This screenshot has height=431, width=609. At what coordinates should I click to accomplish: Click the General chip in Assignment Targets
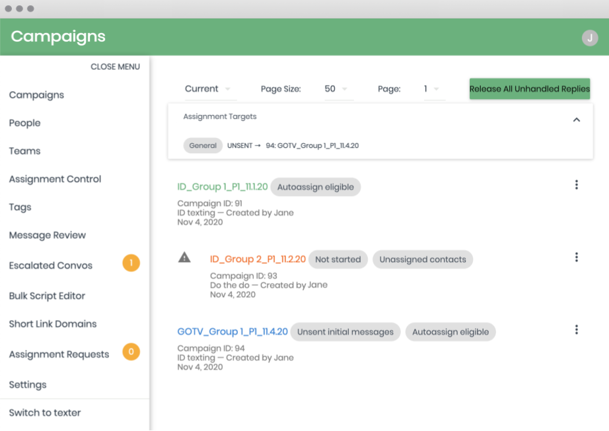point(203,146)
